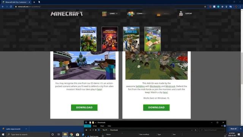Image resolution: width=243 pixels, height=137 pixels.
Task: Click the red Chrome extension icon
Action: tap(210, 7)
